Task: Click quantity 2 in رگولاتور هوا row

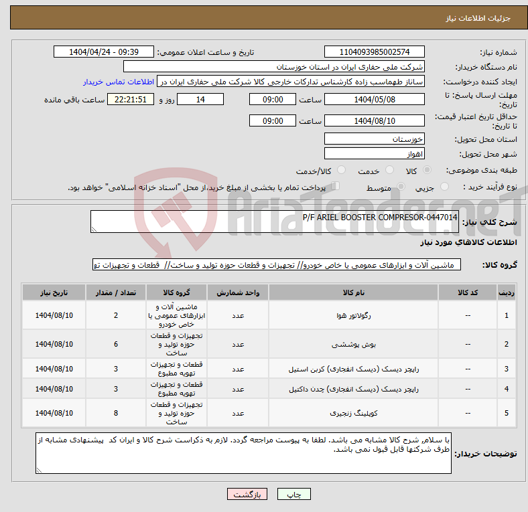Action: (116, 315)
